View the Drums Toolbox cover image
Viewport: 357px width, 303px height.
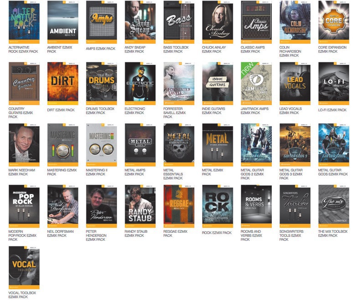[x=101, y=84]
